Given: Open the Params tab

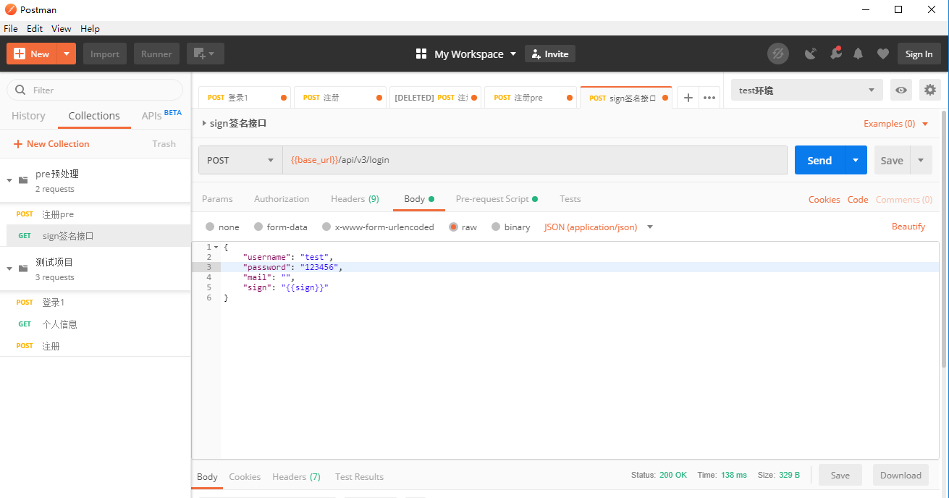Looking at the screenshot, I should pos(217,199).
